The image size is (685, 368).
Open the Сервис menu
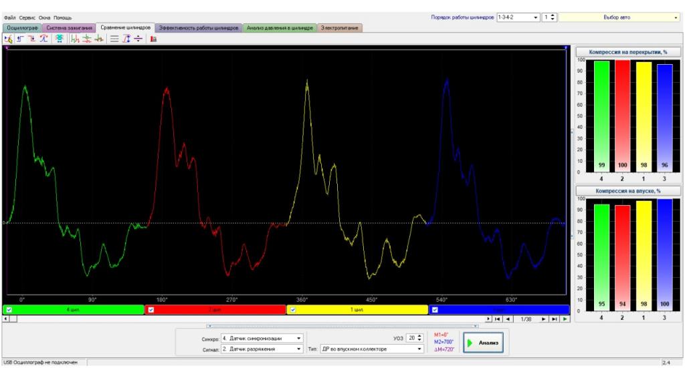pyautogui.click(x=27, y=18)
